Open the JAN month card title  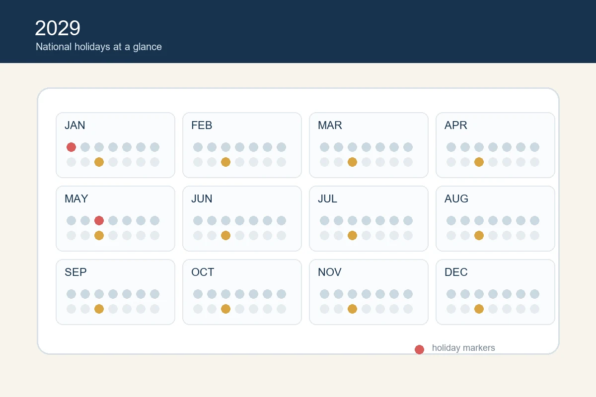[75, 125]
